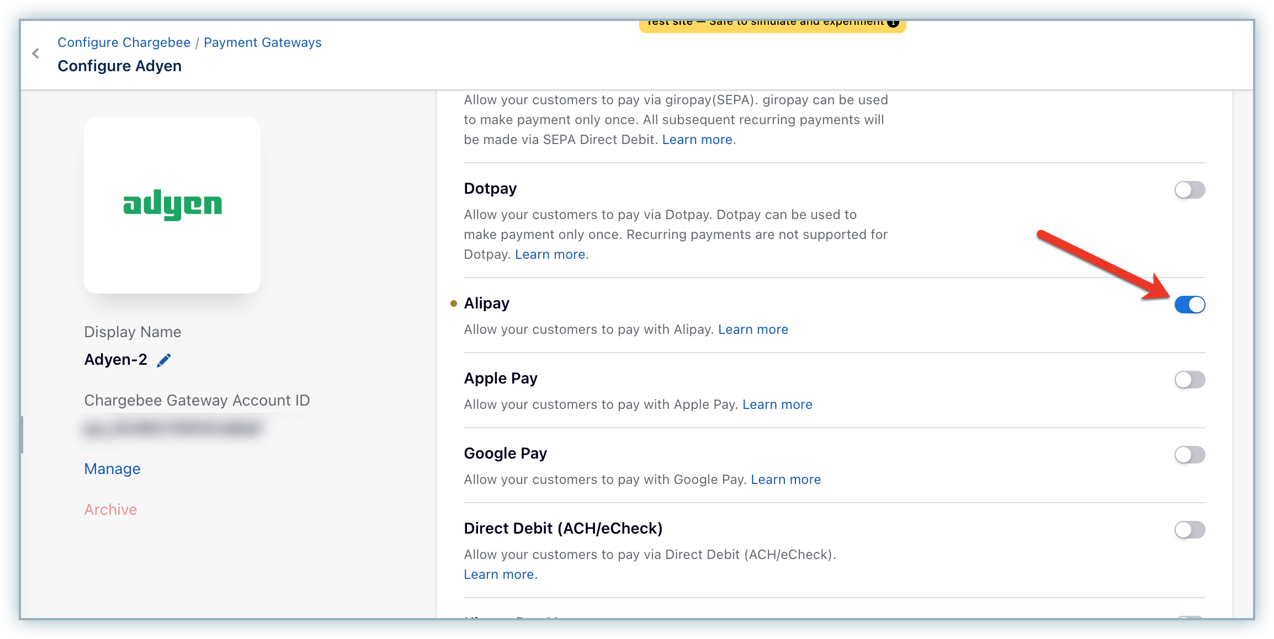
Task: Open Learn more link for Alipay
Action: point(753,329)
